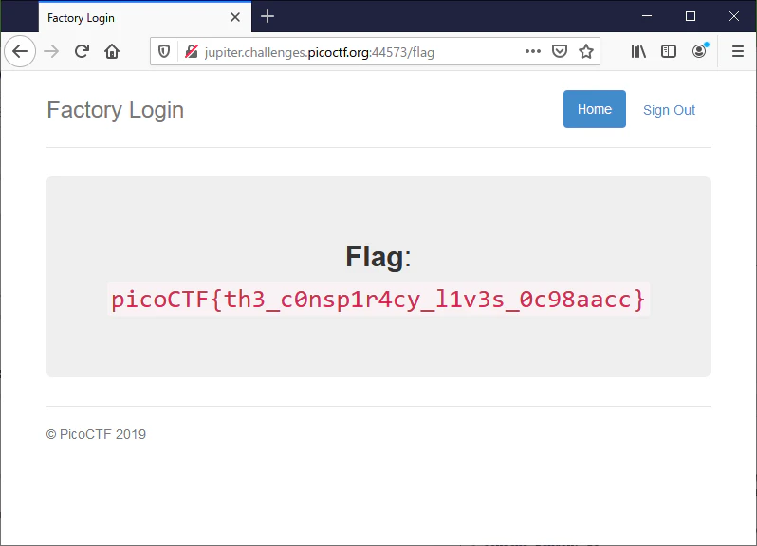This screenshot has width=757, height=546.
Task: Close the browser window
Action: click(734, 16)
